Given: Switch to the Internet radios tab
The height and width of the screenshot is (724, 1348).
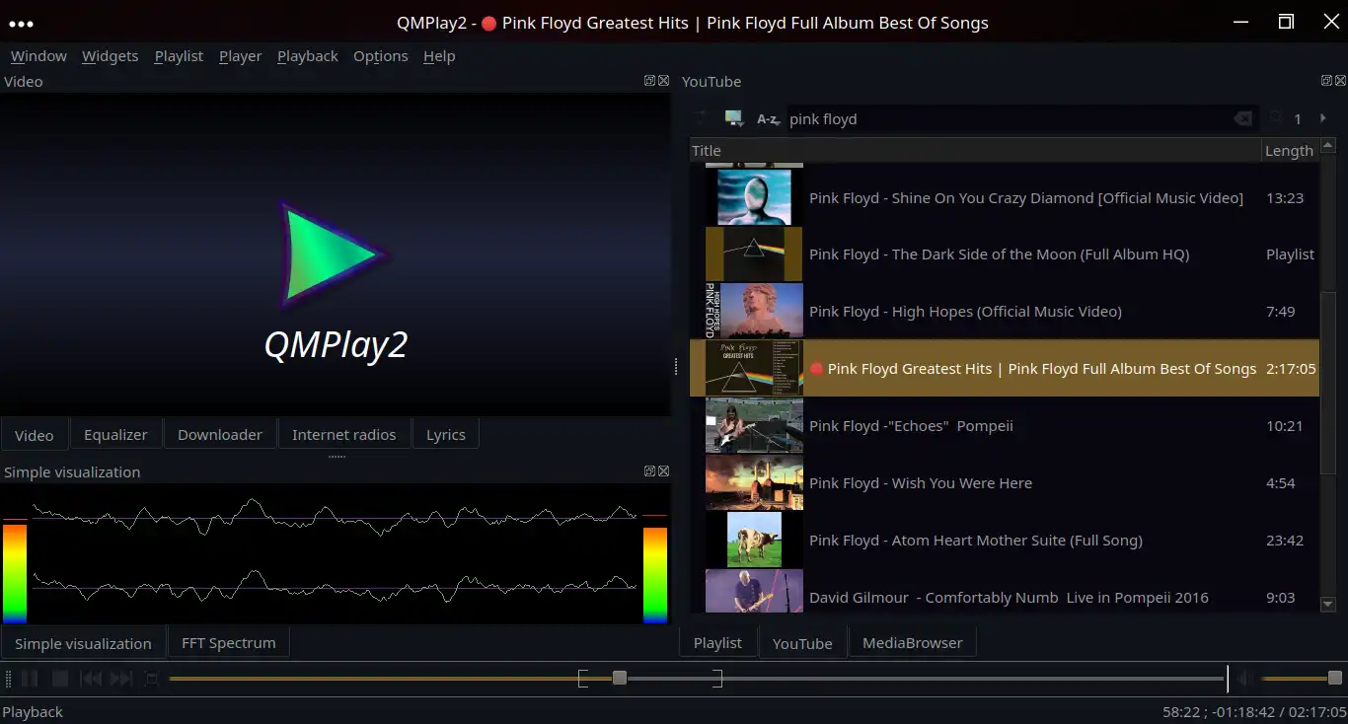Looking at the screenshot, I should [343, 434].
